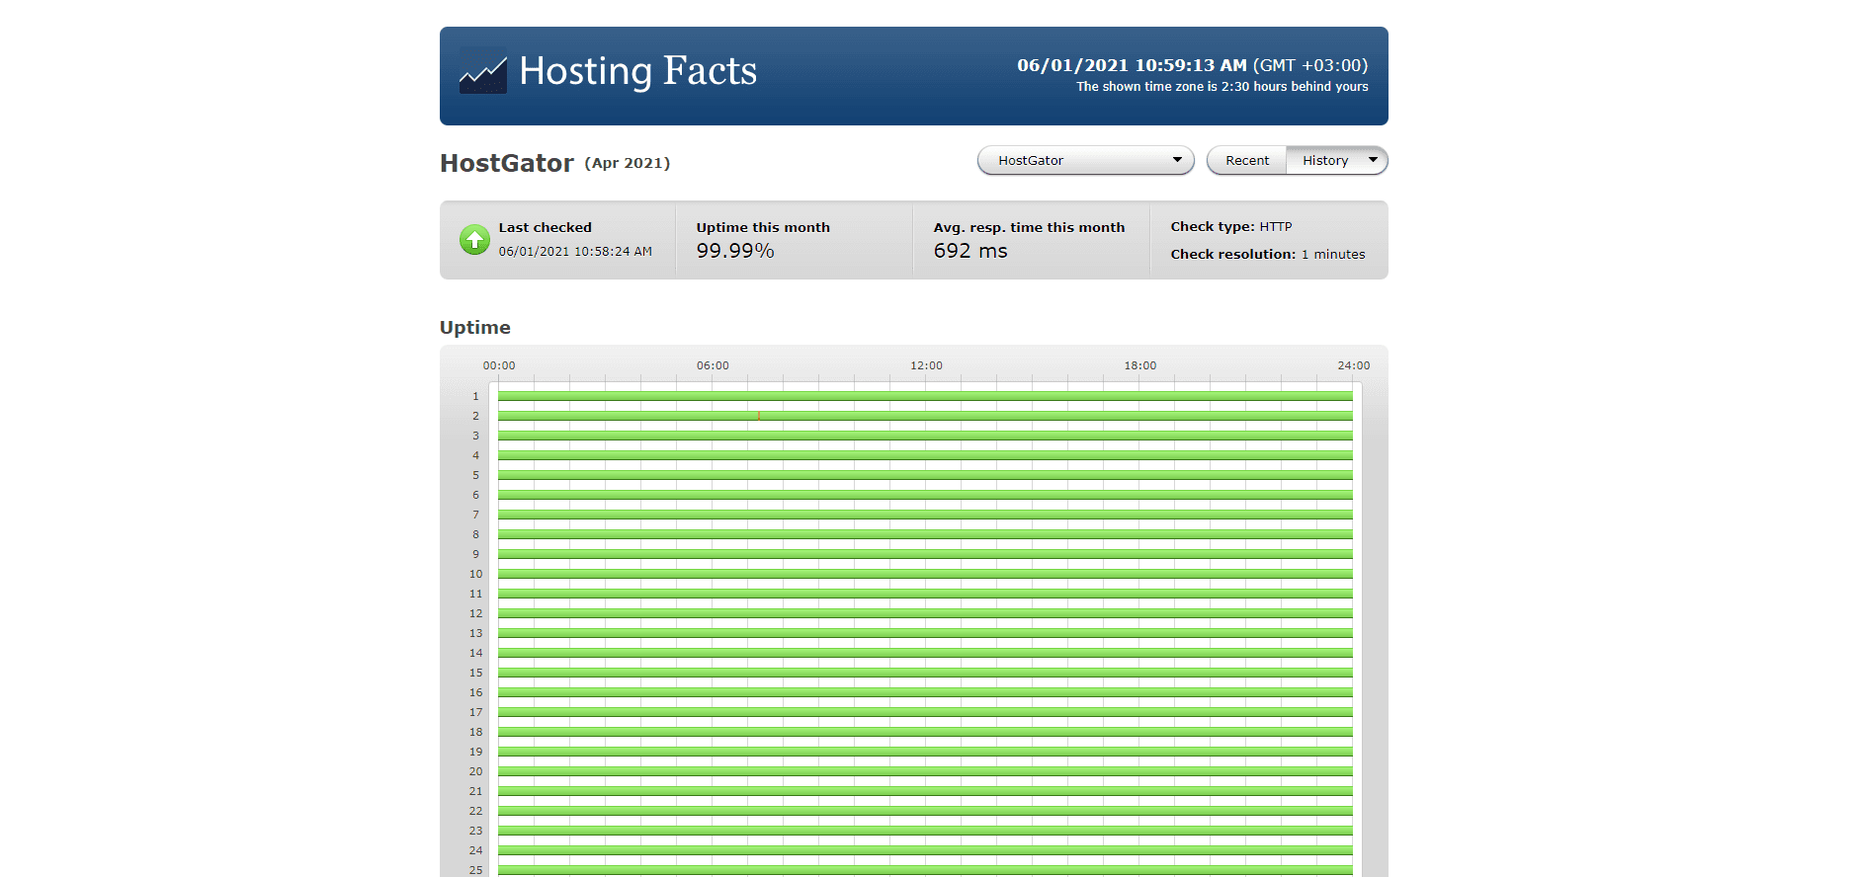
Task: Click the red downtime marker on day 2
Action: pos(759,416)
